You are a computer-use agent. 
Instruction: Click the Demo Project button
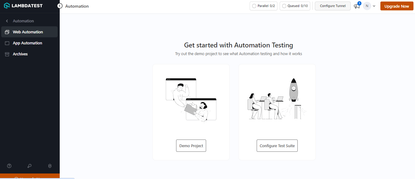point(191,146)
